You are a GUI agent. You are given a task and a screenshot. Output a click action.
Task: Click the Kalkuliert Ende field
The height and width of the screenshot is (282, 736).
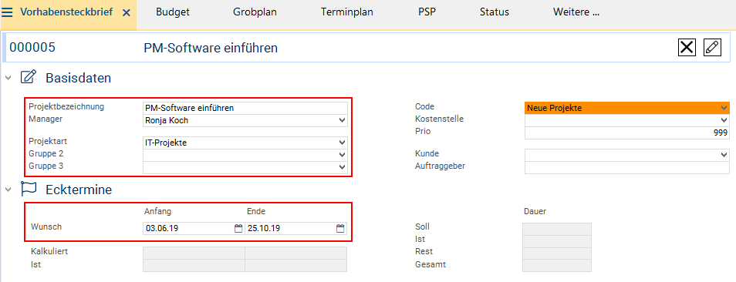coord(295,253)
